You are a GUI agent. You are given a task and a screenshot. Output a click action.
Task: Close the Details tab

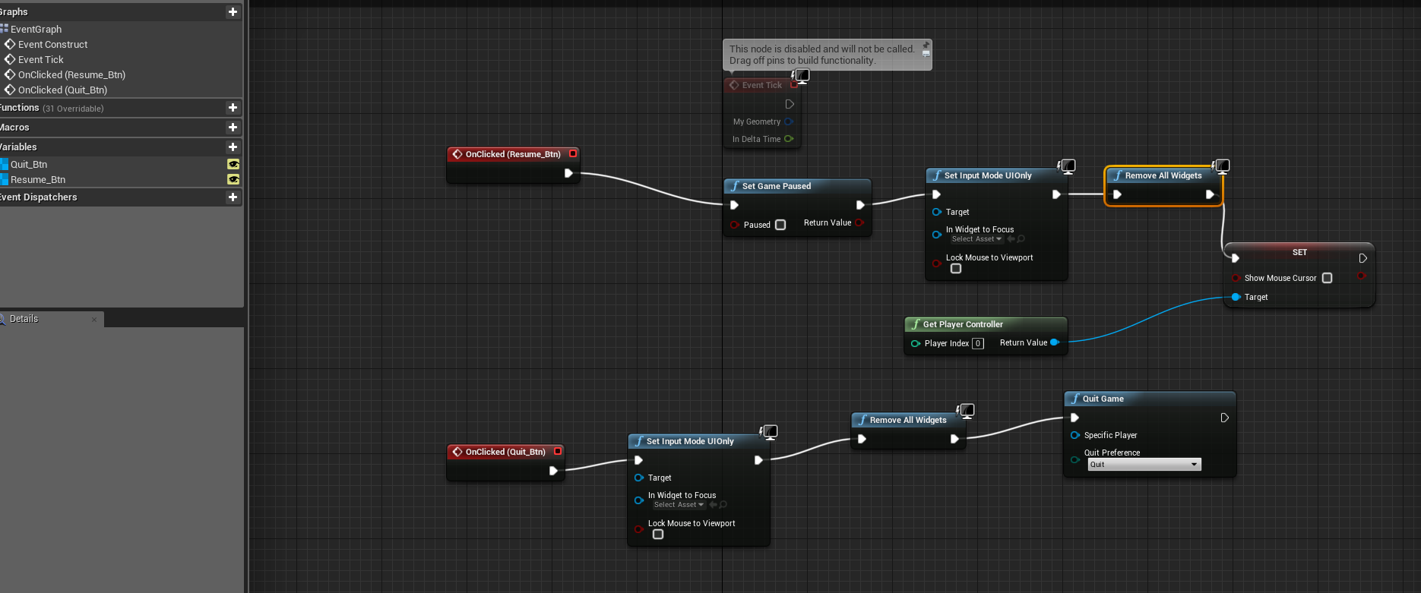pyautogui.click(x=94, y=320)
